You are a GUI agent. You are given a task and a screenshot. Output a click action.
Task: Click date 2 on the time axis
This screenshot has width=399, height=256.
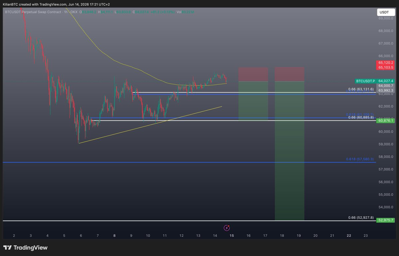click(x=14, y=235)
